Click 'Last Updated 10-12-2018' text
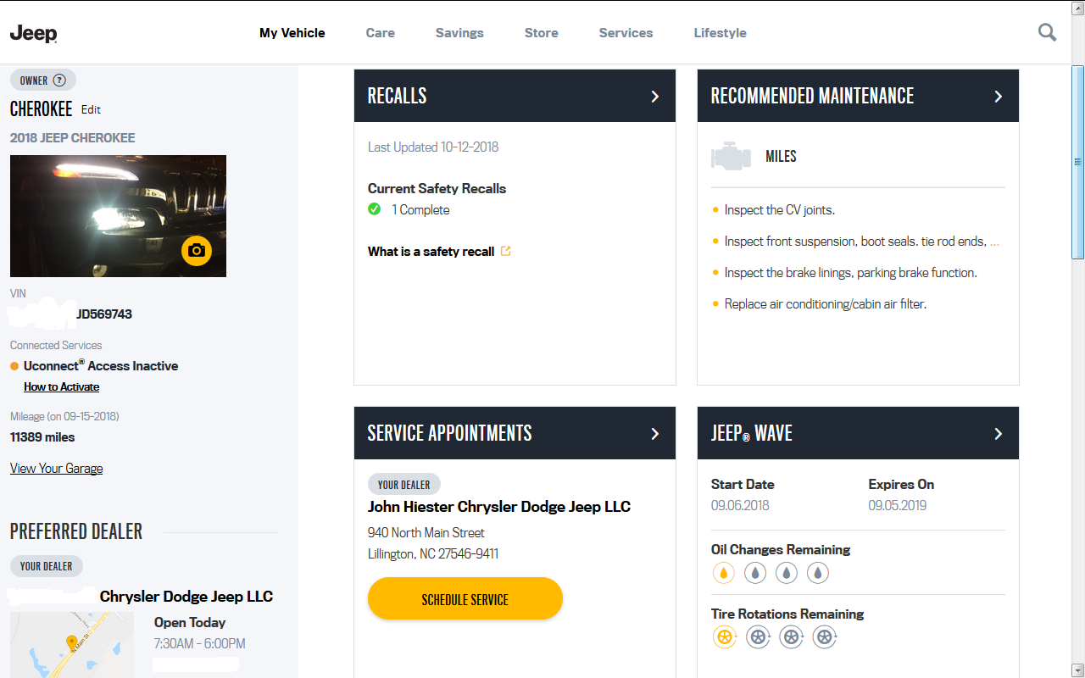The height and width of the screenshot is (678, 1085). pos(433,147)
